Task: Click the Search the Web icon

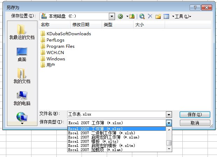Action: (142, 16)
